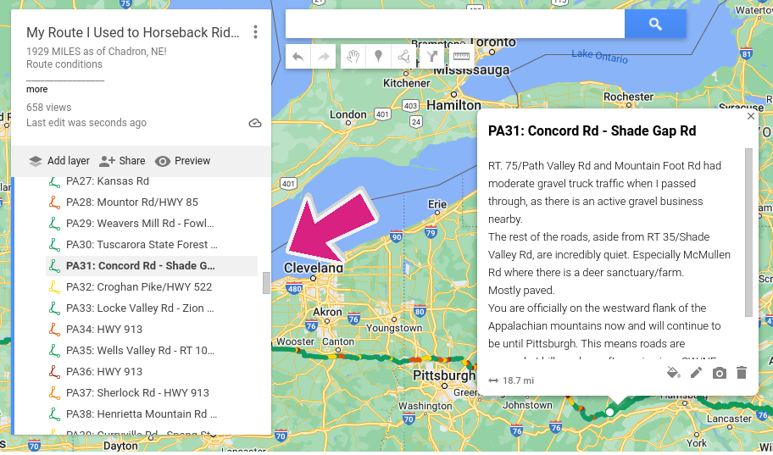Click into the map search field
The height and width of the screenshot is (455, 773).
455,24
